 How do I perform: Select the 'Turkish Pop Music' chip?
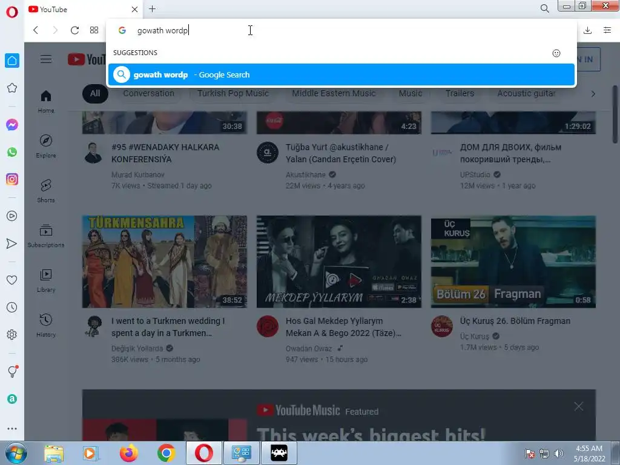coord(233,94)
